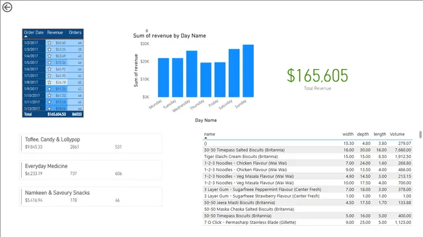Image resolution: width=423 pixels, height=237 pixels.
Task: Click the product table vertical scrollbar
Action: (x=420, y=134)
